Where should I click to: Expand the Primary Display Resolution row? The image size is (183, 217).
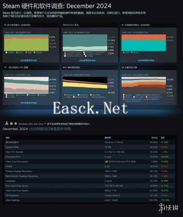[90, 171]
